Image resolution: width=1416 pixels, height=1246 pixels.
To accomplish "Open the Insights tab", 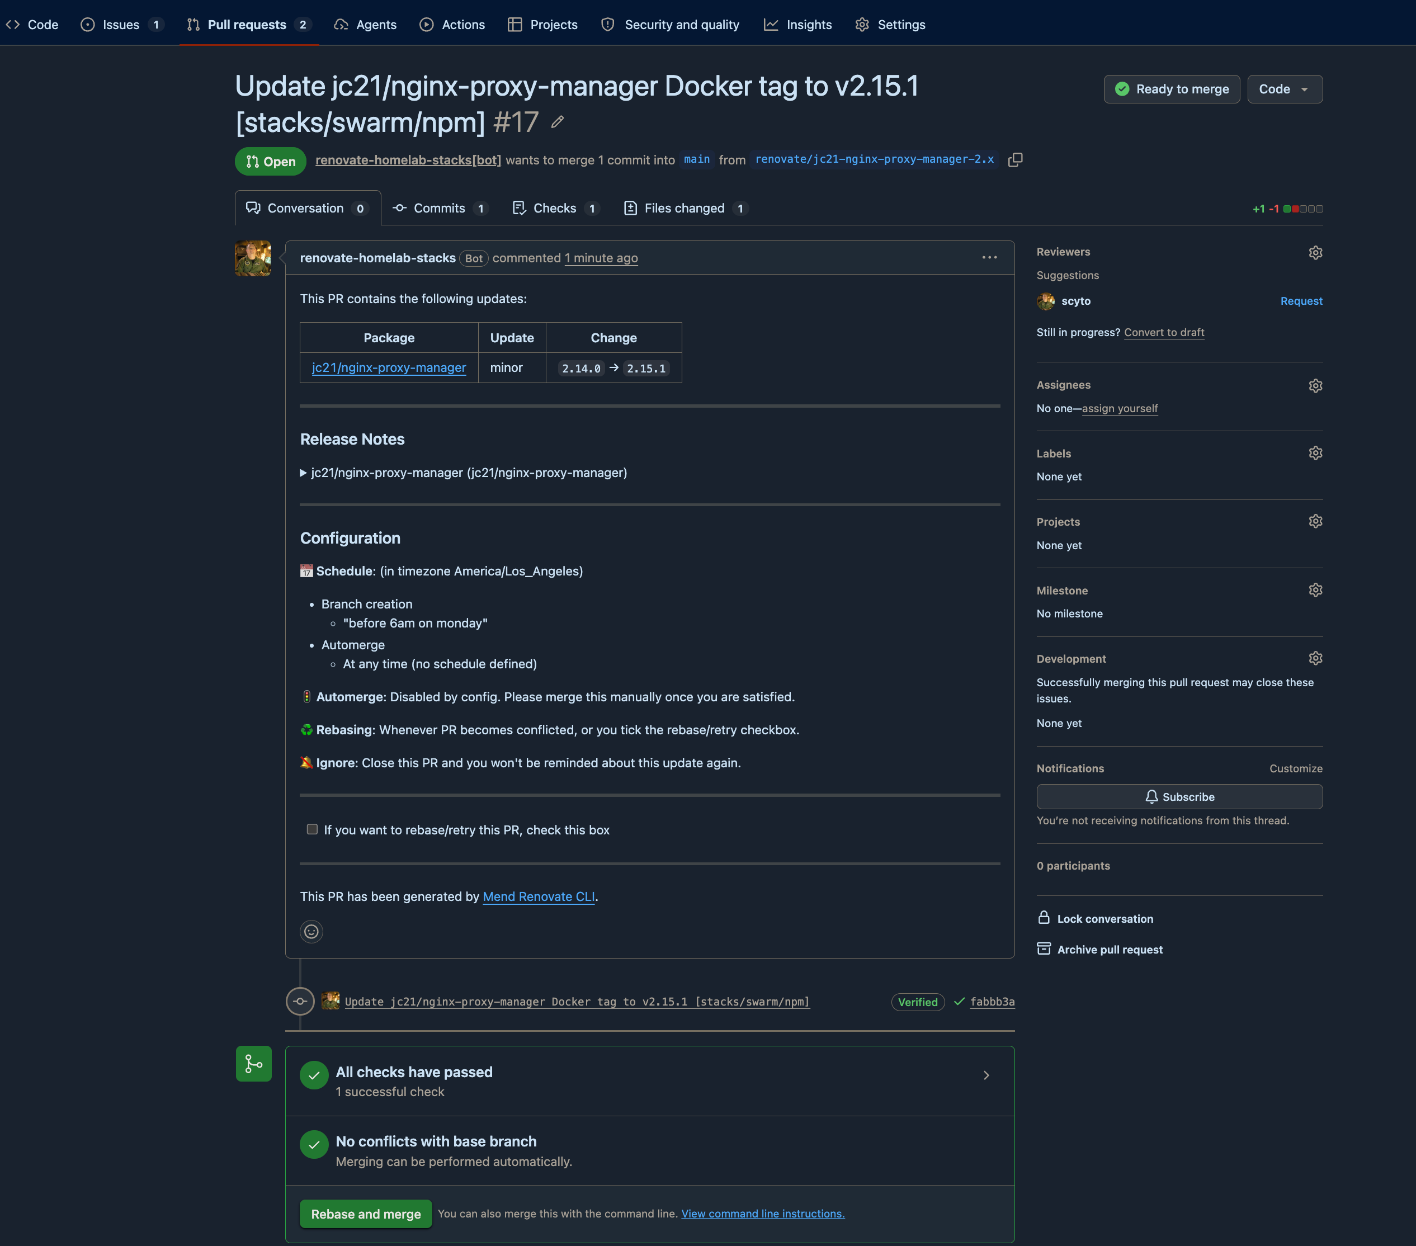I will tap(797, 25).
